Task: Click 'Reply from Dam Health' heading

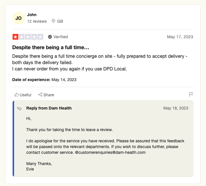Action: point(49,108)
